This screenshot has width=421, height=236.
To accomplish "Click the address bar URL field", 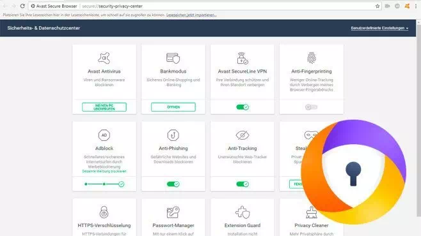I will pos(202,6).
